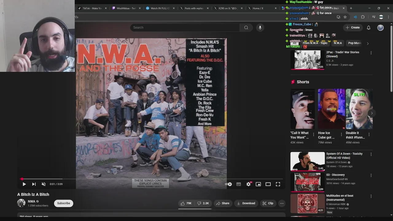Open browser extensions puzzle icon
This screenshot has width=393, height=221.
click(363, 17)
